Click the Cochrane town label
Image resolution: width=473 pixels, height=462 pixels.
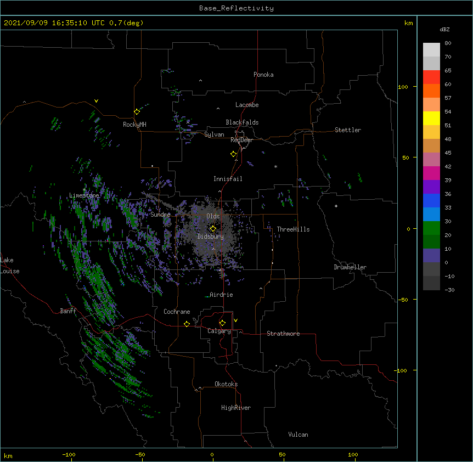click(177, 312)
